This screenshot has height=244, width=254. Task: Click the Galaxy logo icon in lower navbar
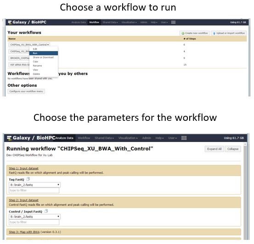point(9,138)
